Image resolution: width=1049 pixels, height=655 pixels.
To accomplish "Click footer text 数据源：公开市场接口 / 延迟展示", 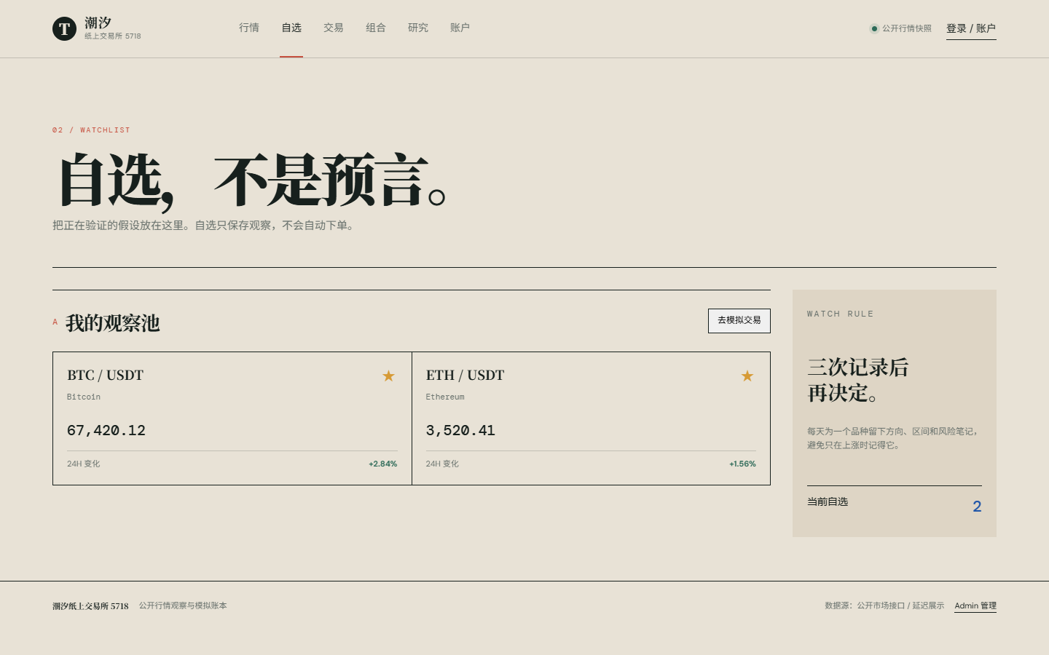I will pyautogui.click(x=884, y=606).
